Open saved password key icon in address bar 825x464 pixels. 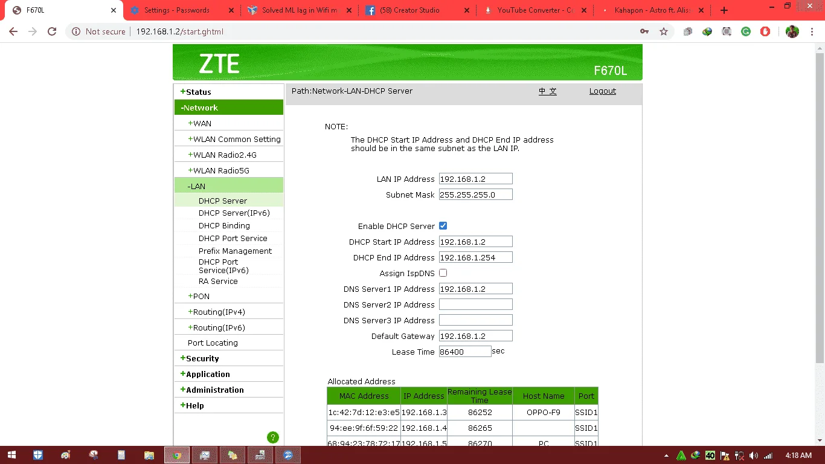pyautogui.click(x=644, y=31)
